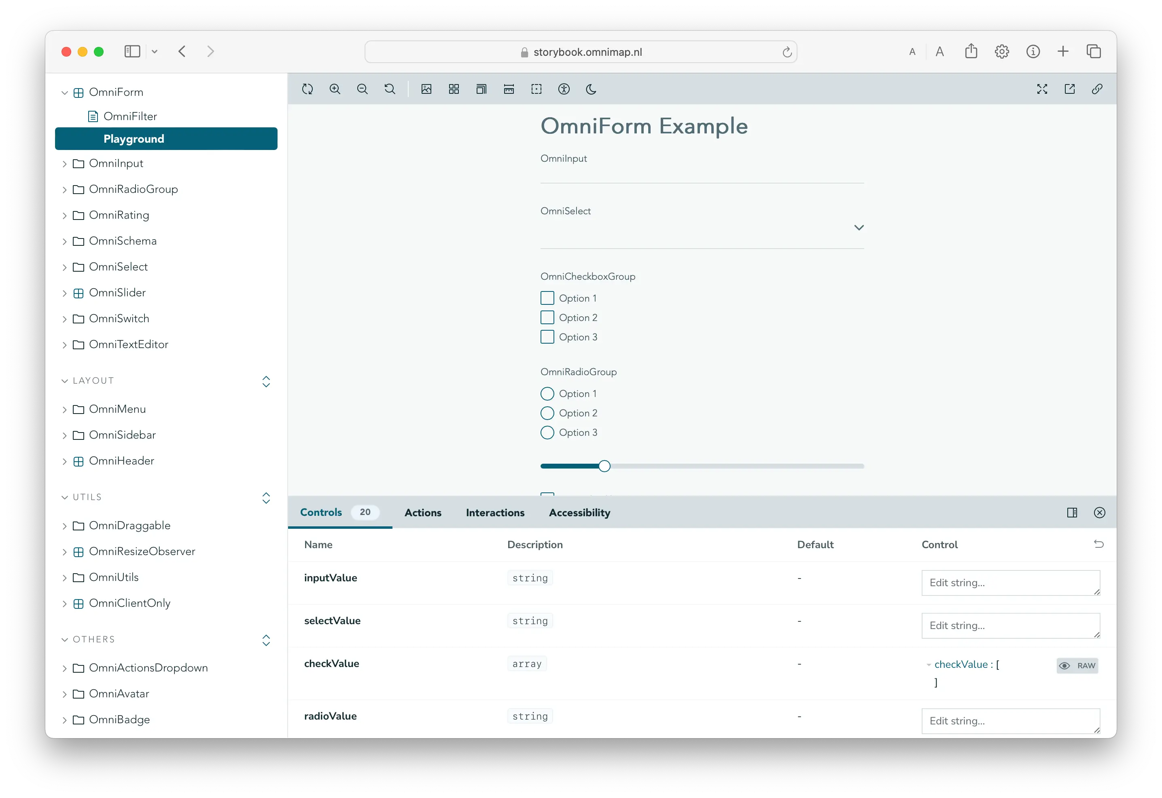Click the copy link icon in toolbar
The image size is (1162, 798).
pyautogui.click(x=1099, y=89)
